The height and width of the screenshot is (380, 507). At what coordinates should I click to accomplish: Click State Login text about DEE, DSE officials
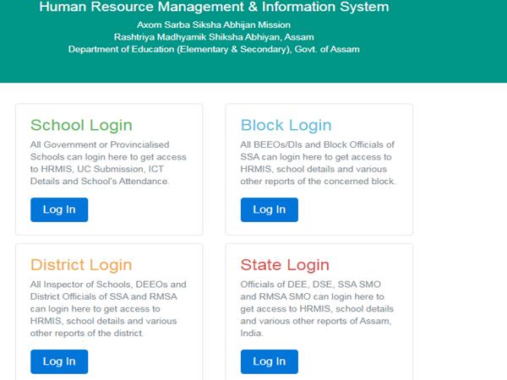click(318, 308)
